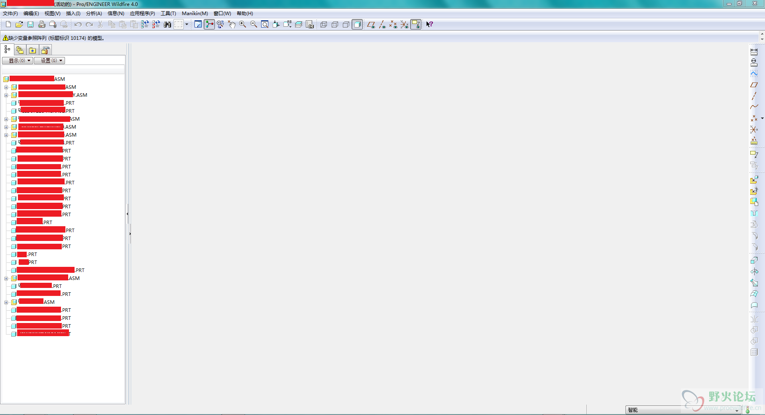This screenshot has height=415, width=765.
Task: Open the 视图(V) menu
Action: tap(52, 14)
